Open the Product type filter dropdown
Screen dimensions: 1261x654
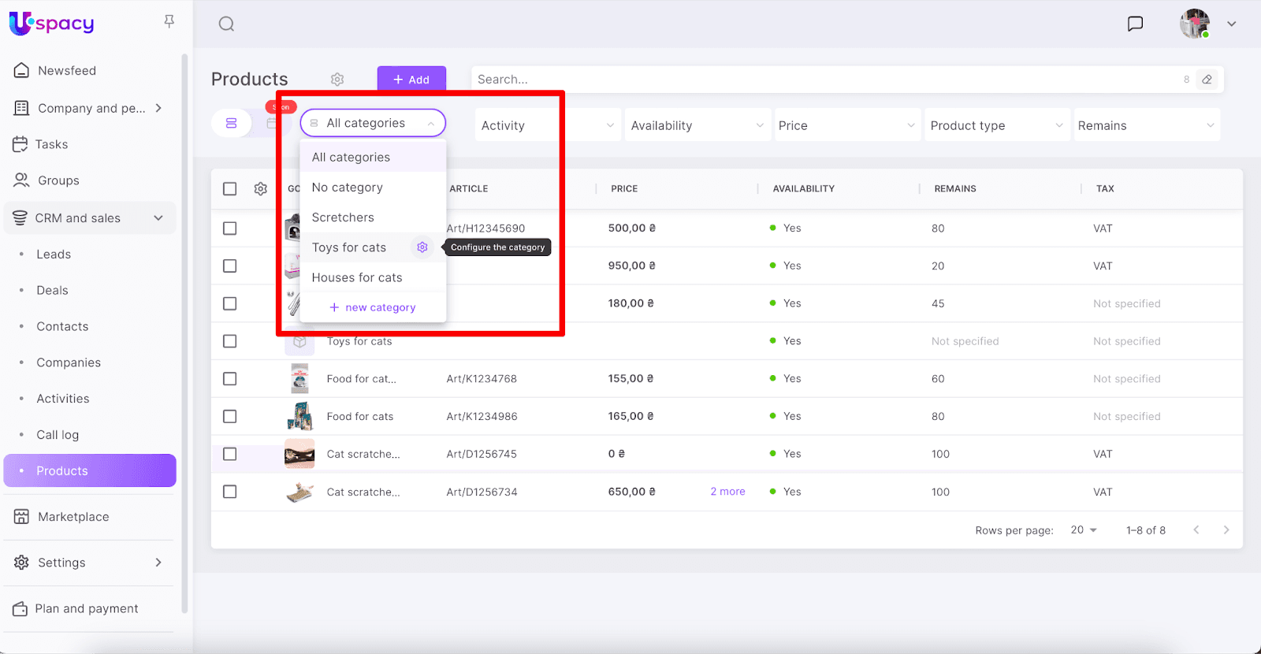point(996,125)
